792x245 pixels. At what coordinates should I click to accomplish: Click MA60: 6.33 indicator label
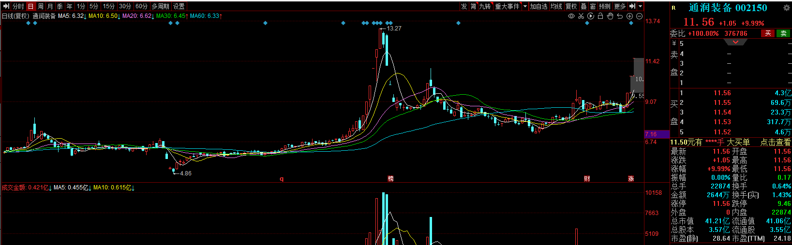[206, 16]
